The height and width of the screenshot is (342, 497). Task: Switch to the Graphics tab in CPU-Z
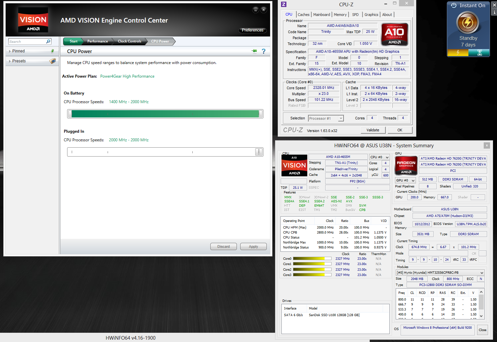pyautogui.click(x=371, y=15)
